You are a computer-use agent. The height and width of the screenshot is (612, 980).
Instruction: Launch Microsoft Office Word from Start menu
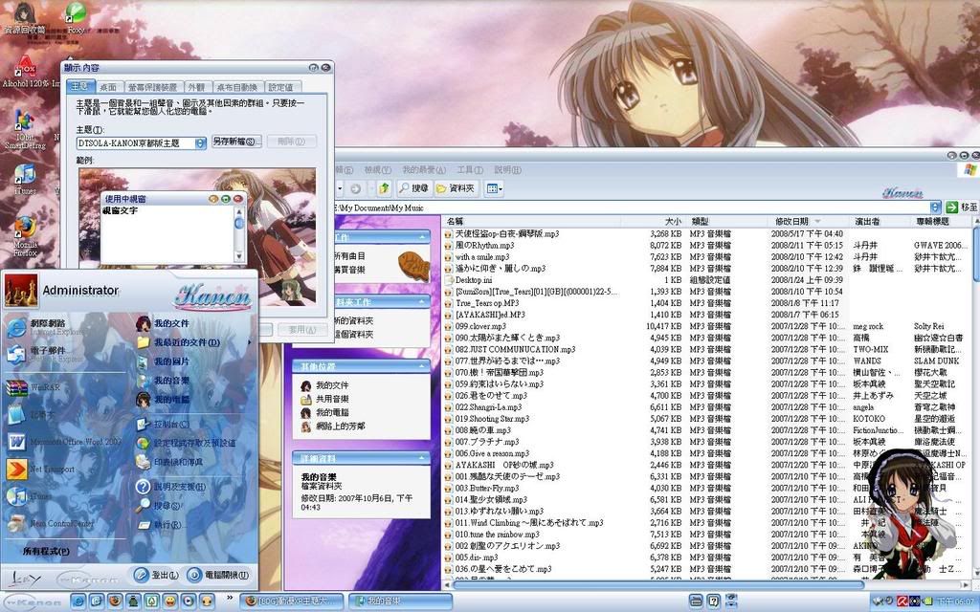click(x=64, y=442)
